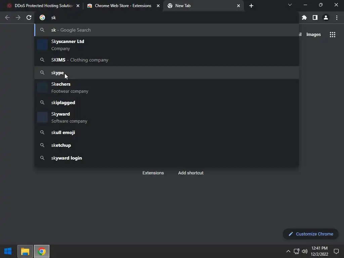The image size is (344, 258).
Task: Open the tab search chevron
Action: pyautogui.click(x=290, y=5)
